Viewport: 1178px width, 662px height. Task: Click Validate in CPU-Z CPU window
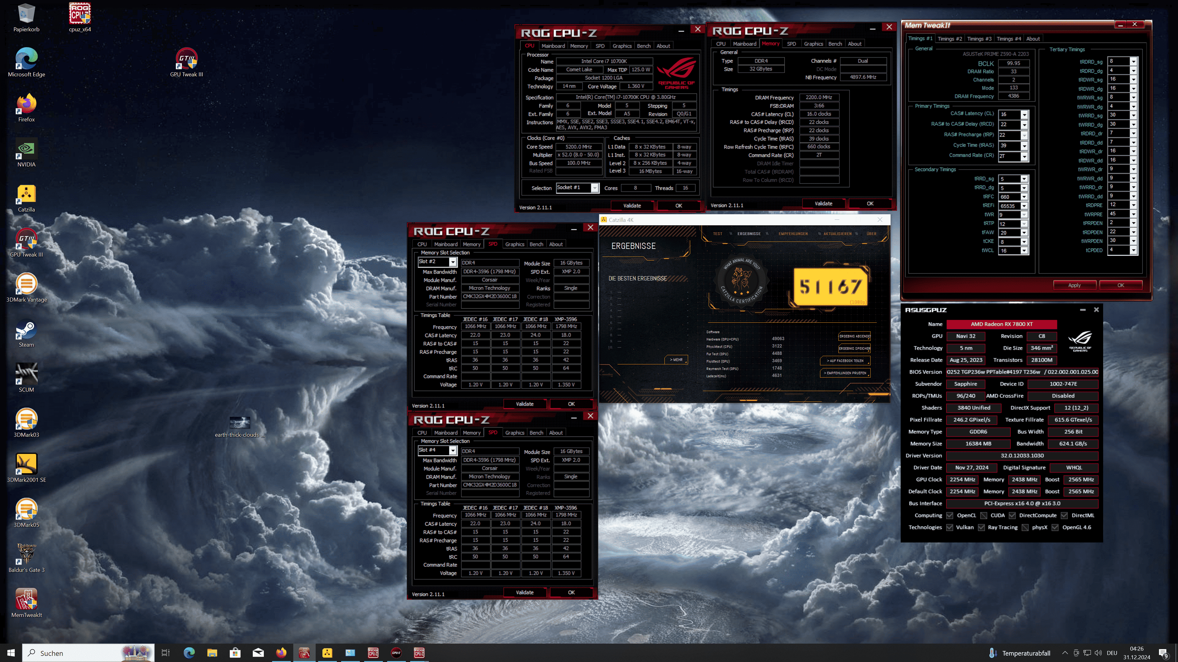coord(632,206)
